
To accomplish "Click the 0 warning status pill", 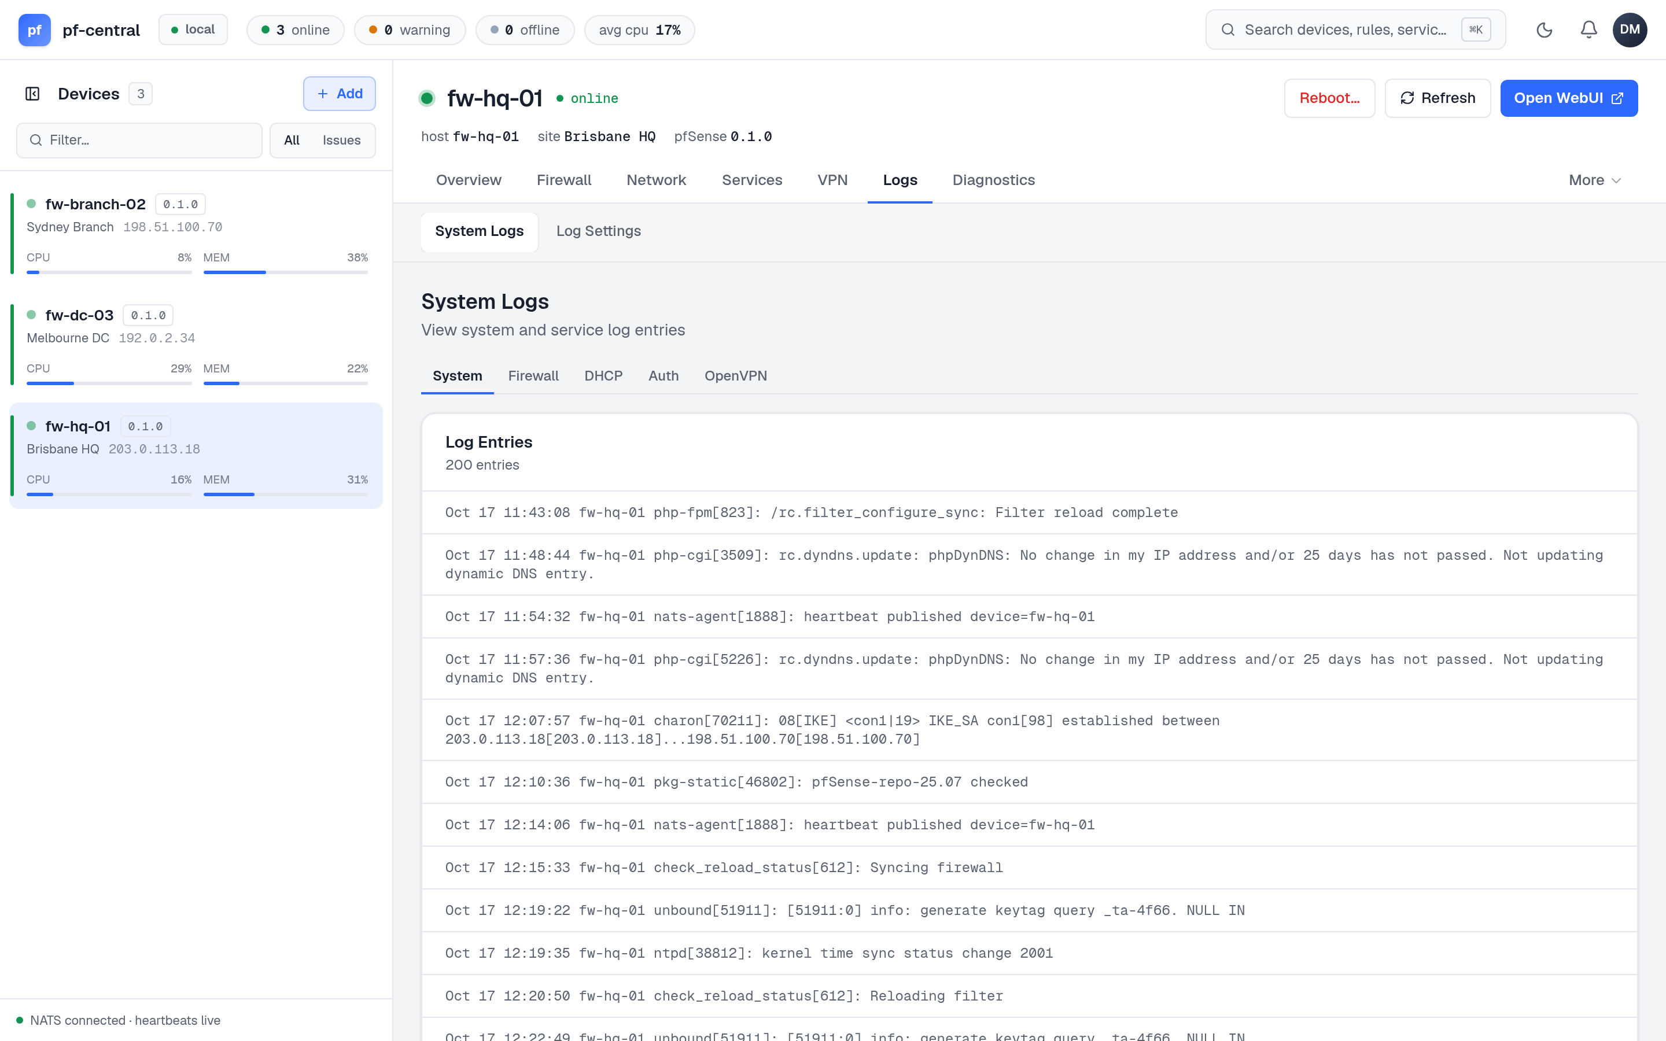I will tap(410, 29).
